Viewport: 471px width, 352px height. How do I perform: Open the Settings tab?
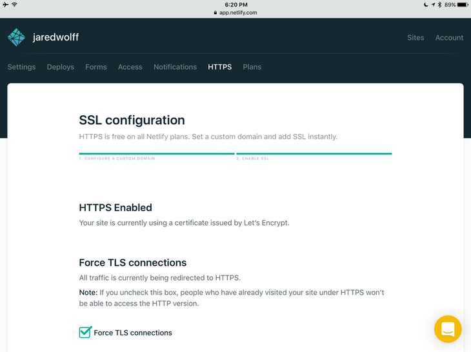(x=21, y=67)
